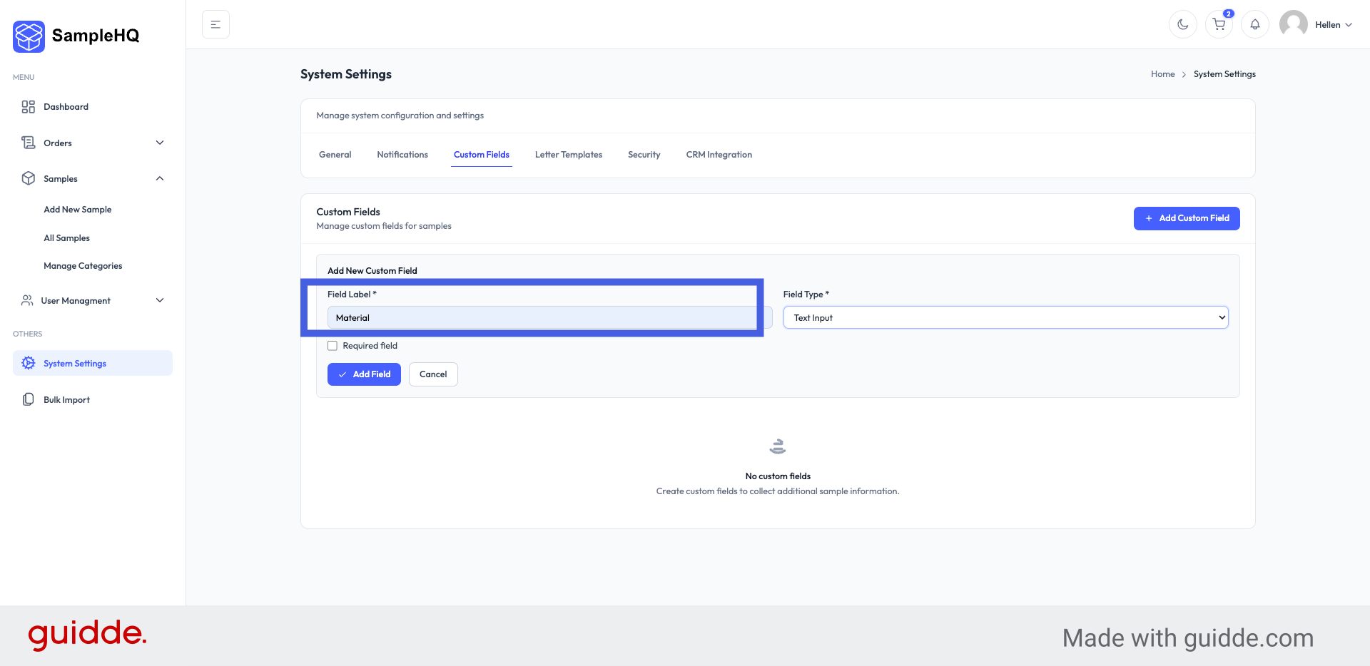Open the Security tab
The height and width of the screenshot is (666, 1370).
coord(644,154)
